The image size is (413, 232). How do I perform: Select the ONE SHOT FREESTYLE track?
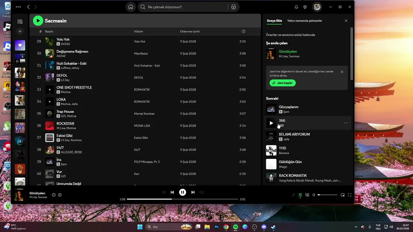point(74,87)
